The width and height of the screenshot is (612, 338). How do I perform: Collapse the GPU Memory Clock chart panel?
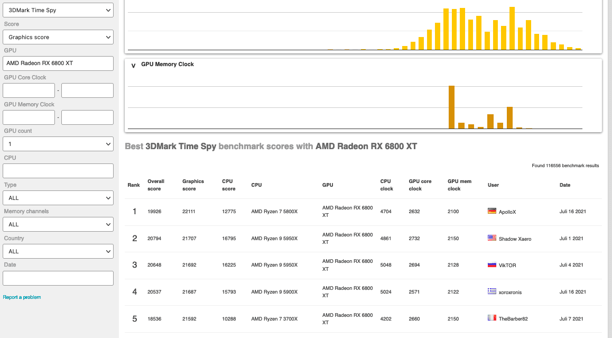click(134, 65)
